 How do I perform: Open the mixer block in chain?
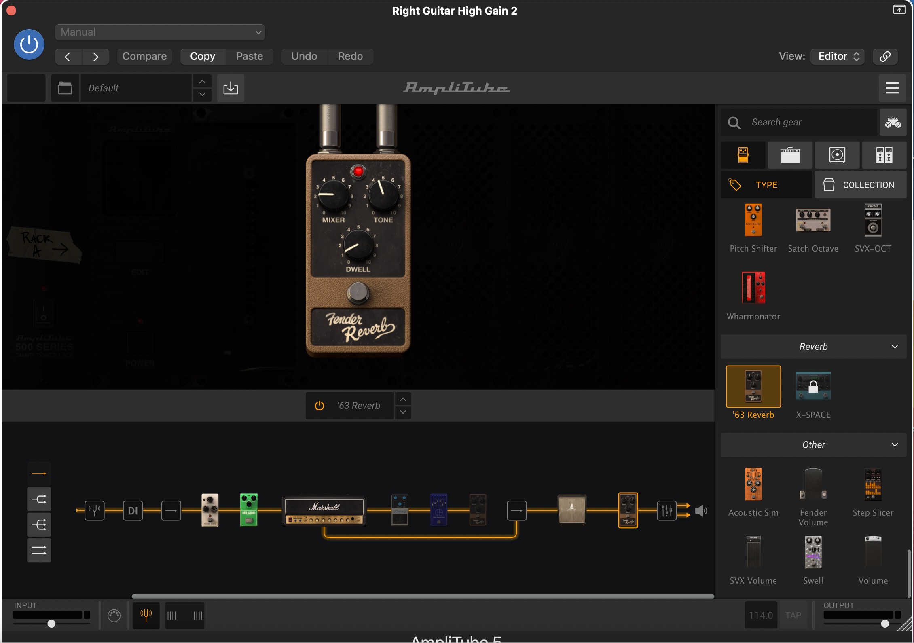coord(666,511)
